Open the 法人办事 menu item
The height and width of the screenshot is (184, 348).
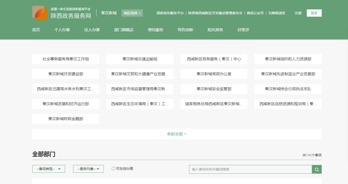[92, 30]
